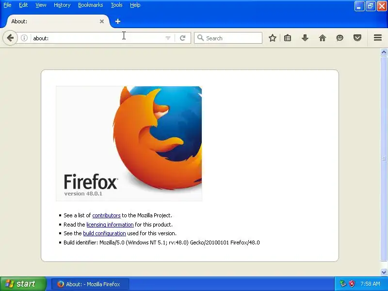
Task: Select About: - Mozilla Firefox taskbar button
Action: point(90,284)
